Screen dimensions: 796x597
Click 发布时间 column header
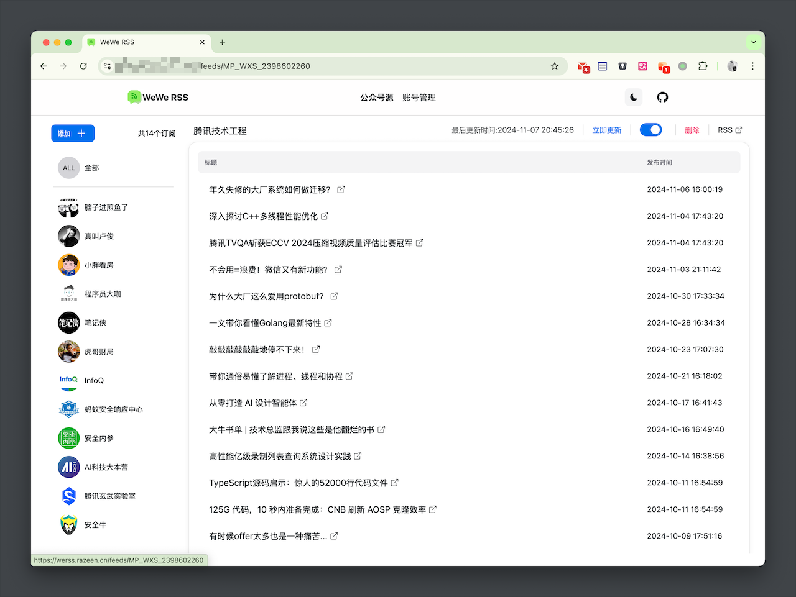point(659,163)
